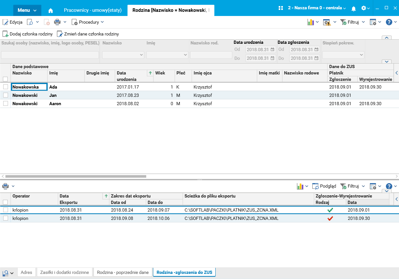Screen dimensions: 399x279
Task: Open the Stopień pokrew. combo box
Action: coord(343,55)
